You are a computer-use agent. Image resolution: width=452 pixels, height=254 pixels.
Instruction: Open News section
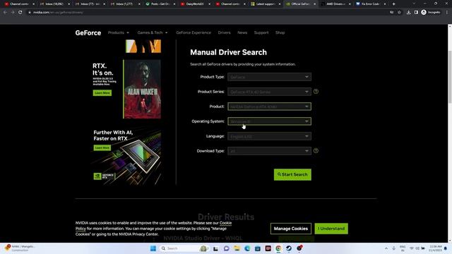click(242, 32)
